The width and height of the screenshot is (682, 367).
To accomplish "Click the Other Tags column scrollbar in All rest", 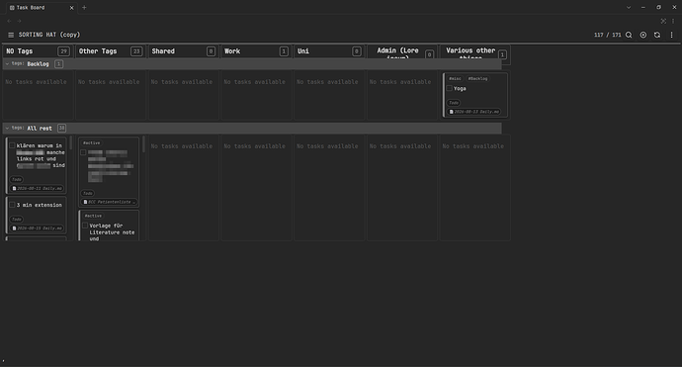I will 143,144.
